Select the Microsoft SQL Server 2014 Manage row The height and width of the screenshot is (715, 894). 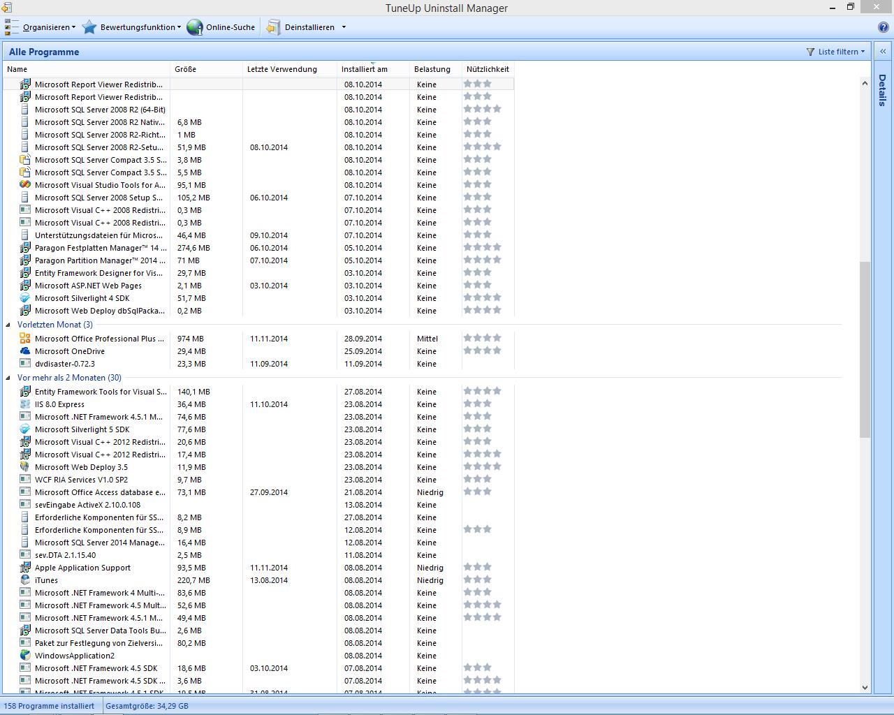click(258, 543)
